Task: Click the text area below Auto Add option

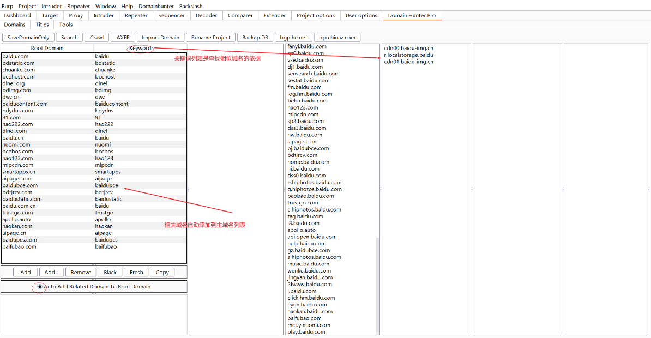Action: (x=94, y=315)
